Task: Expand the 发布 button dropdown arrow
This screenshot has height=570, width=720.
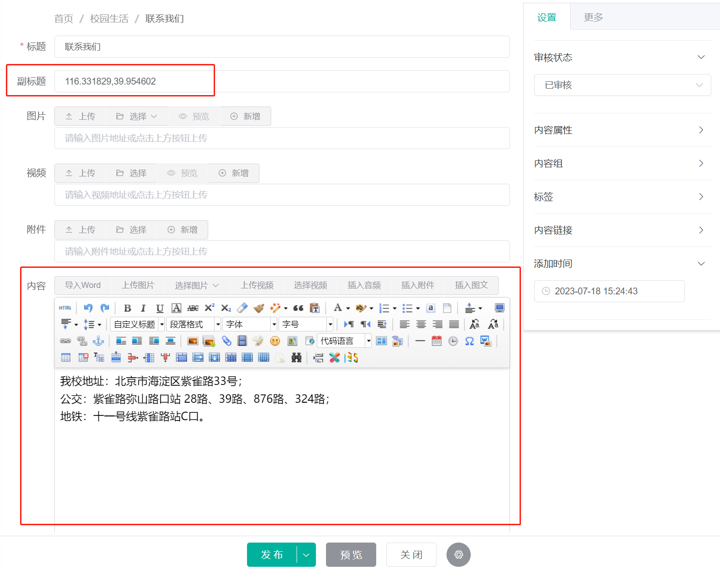Action: (306, 554)
